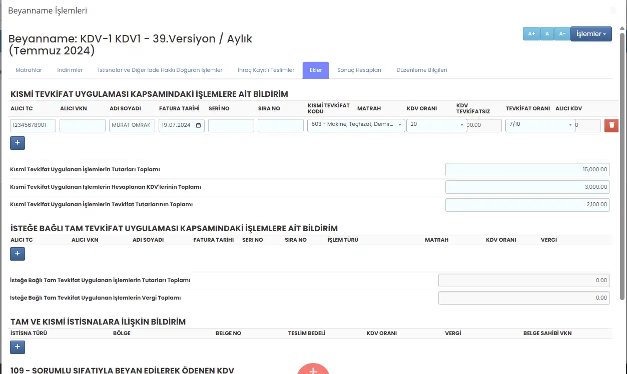Screen dimensions: 627x374
Task: Expand the Kısmi Tevkifat Kodu dropdown
Action: point(399,125)
